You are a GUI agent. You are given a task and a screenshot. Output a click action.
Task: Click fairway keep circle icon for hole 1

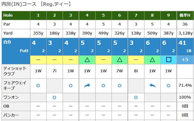[x=38, y=86]
